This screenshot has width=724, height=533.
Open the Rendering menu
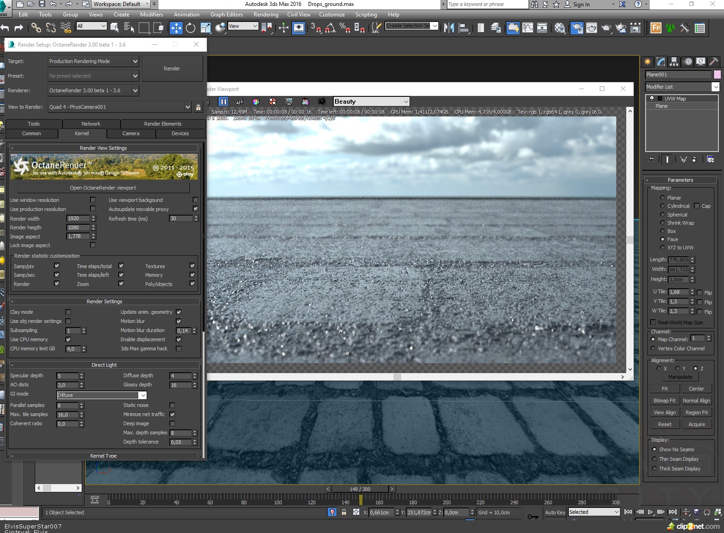click(x=266, y=15)
